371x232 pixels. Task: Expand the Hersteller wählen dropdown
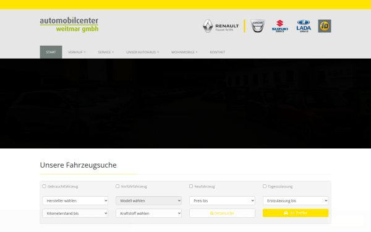pyautogui.click(x=75, y=200)
